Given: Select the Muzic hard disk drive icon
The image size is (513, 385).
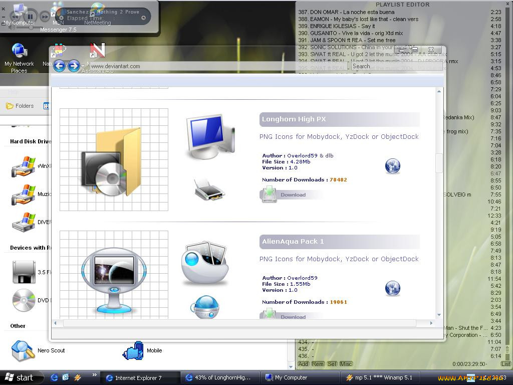Looking at the screenshot, I should click(24, 195).
